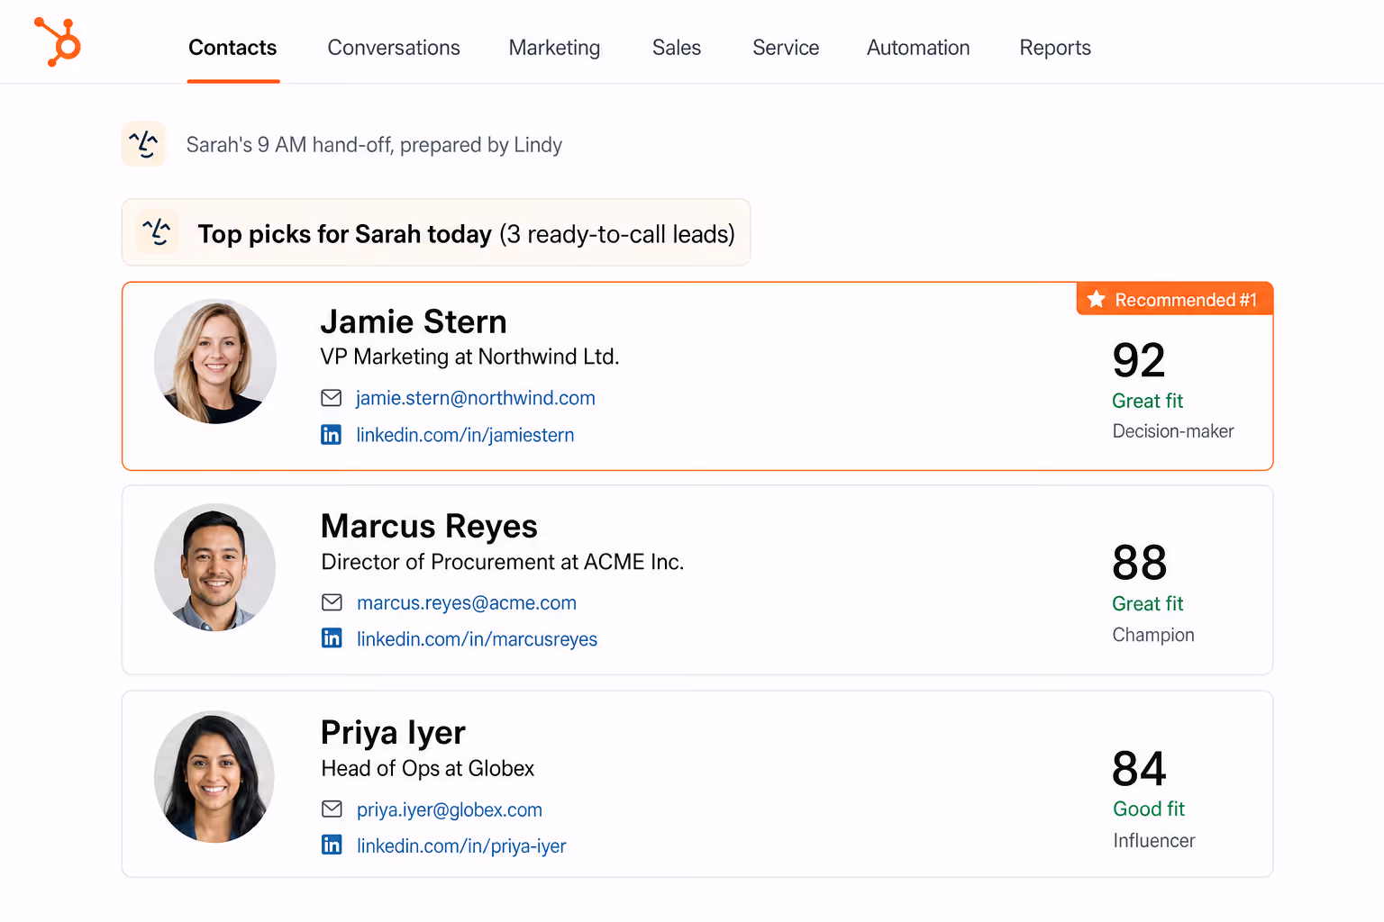Click Sarah's 9 AM hand-off text
Screen dimensions: 1384x922
[374, 145]
